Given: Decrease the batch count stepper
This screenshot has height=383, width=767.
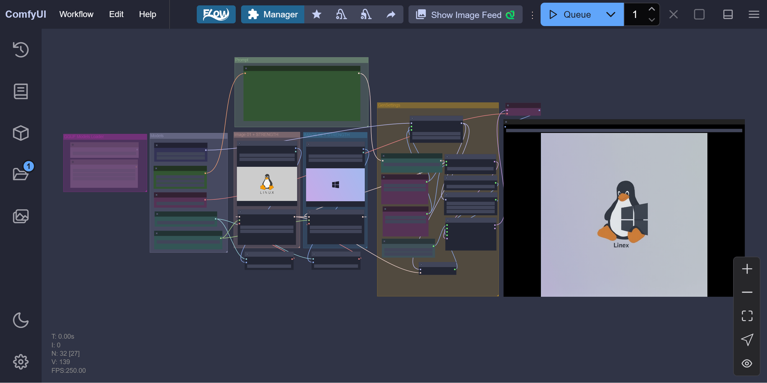Looking at the screenshot, I should point(651,20).
